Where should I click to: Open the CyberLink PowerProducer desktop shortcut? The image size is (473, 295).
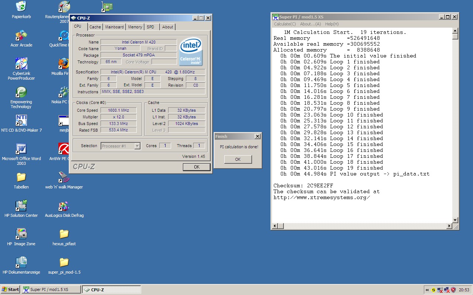(x=21, y=63)
